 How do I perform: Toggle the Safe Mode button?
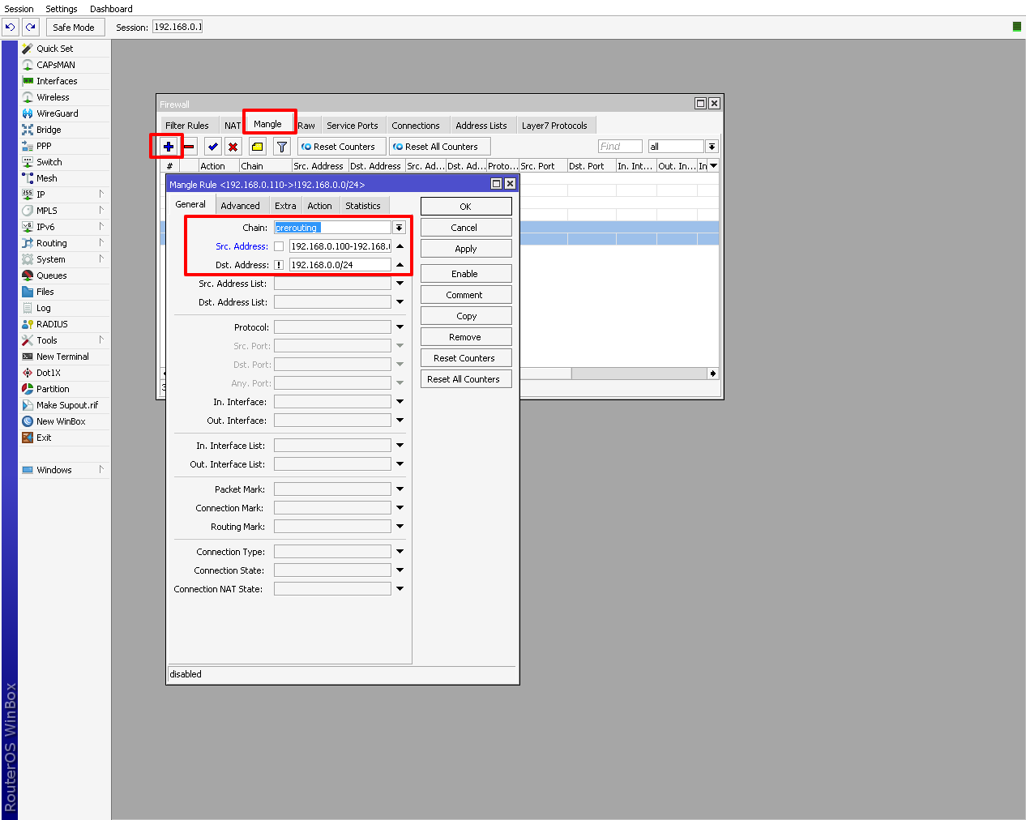[74, 28]
